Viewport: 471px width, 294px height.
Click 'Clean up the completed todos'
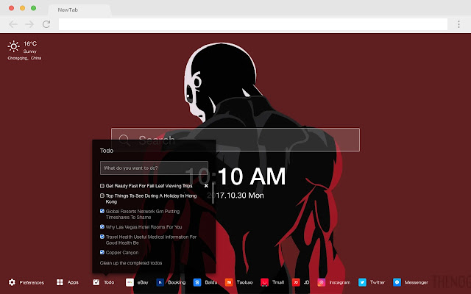[x=131, y=263]
